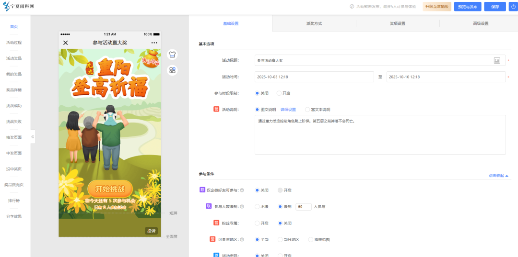
Task: Click the template icon inside 活动标题 field
Action: pos(497,60)
